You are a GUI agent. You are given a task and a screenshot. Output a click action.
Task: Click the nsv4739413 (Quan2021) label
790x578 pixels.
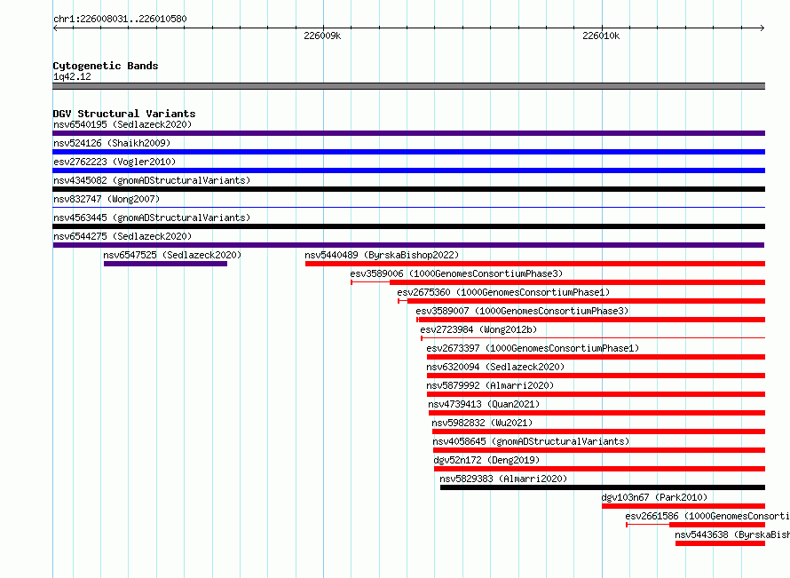click(484, 404)
